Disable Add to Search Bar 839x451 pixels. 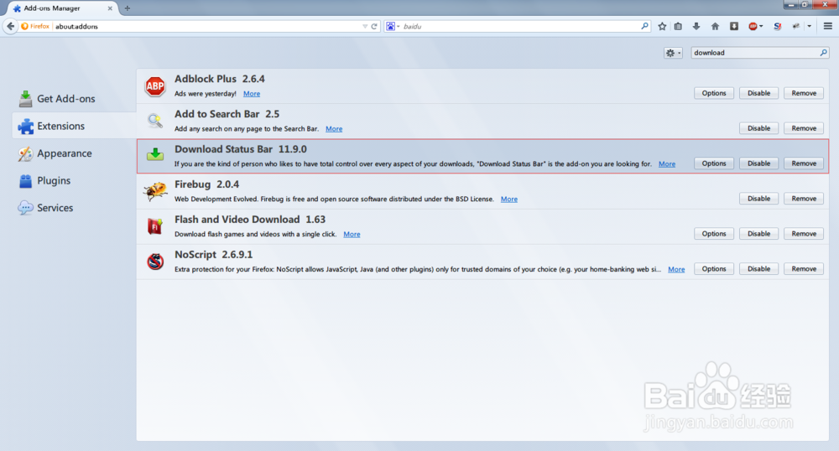click(x=758, y=128)
